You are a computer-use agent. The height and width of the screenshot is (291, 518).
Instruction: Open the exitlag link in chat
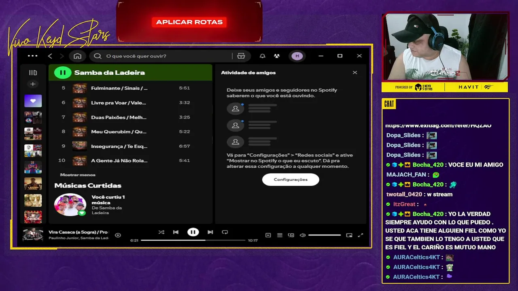pyautogui.click(x=438, y=125)
